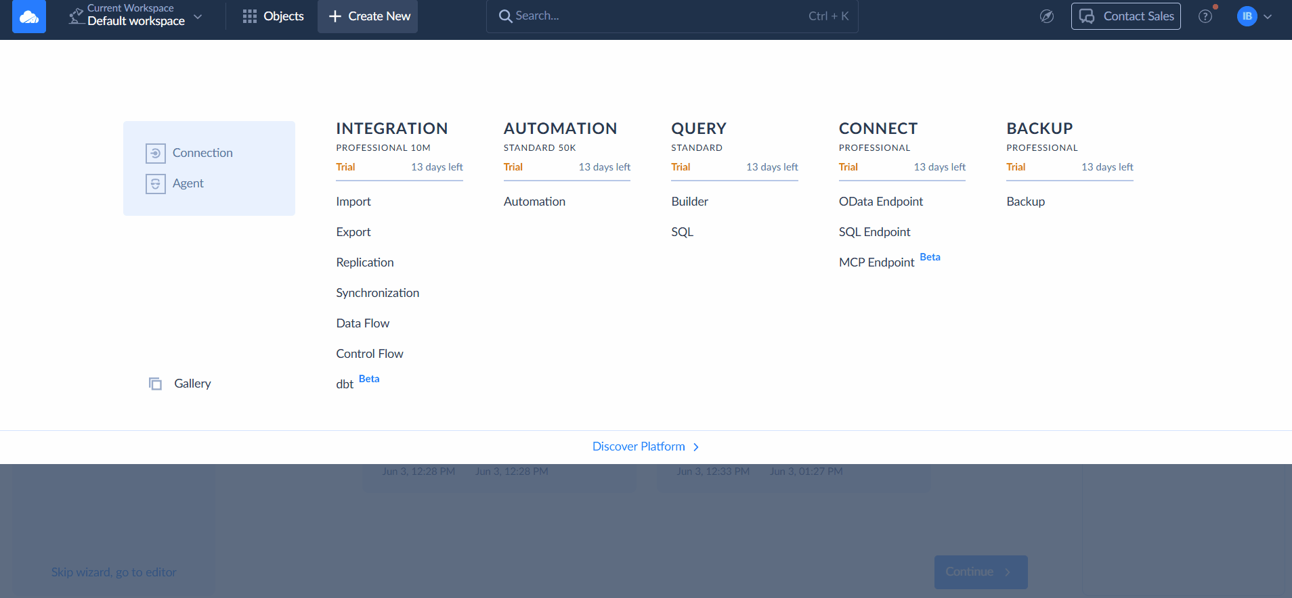Viewport: 1292px width, 598px height.
Task: Open the Current Workspace dropdown
Action: pyautogui.click(x=135, y=16)
